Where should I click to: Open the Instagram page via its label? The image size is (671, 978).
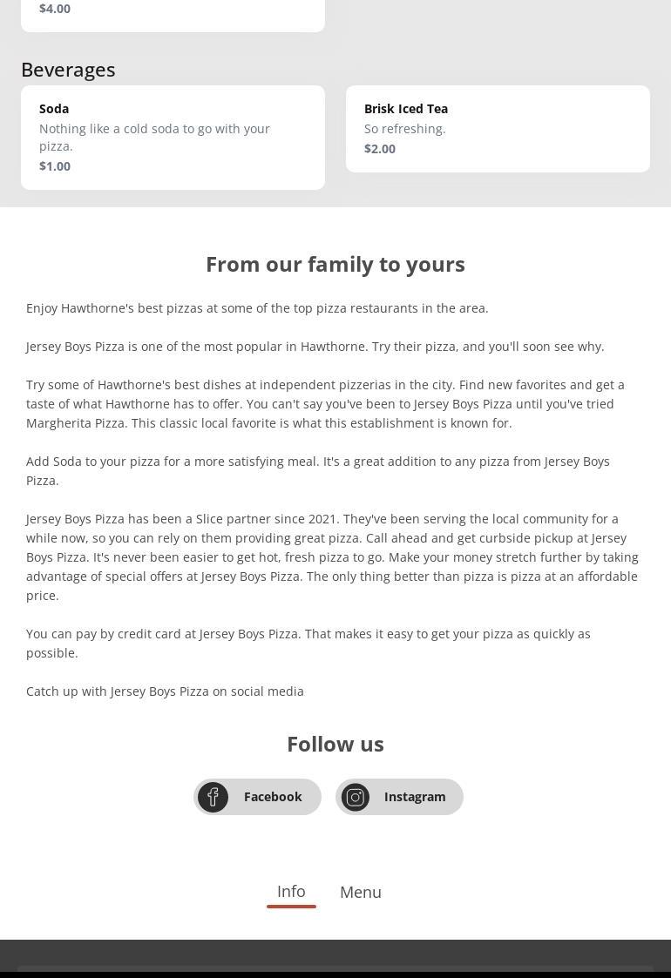415,797
